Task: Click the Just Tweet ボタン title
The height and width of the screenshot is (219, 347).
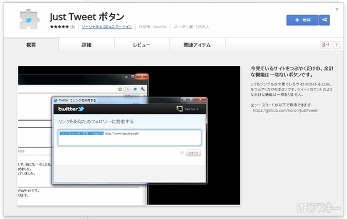Action: pos(87,17)
